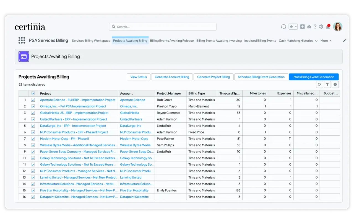Screen dimensions: 354x224
Task: Open the Billing Events Awaiting Release tab
Action: pyautogui.click(x=172, y=41)
